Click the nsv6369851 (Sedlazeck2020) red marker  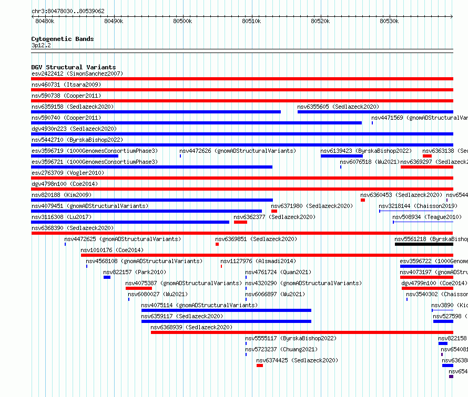[217, 244]
